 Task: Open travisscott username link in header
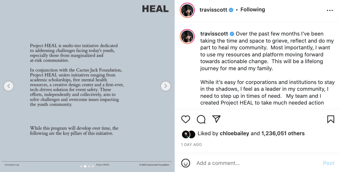pos(213,10)
